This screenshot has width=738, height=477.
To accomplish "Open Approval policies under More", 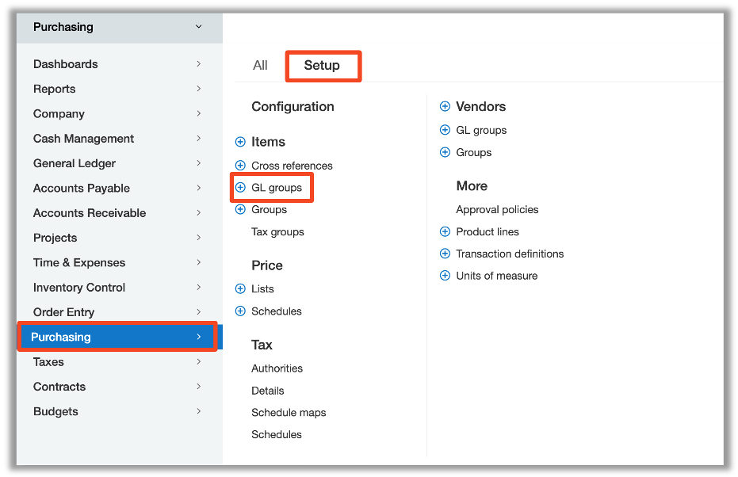I will 497,209.
